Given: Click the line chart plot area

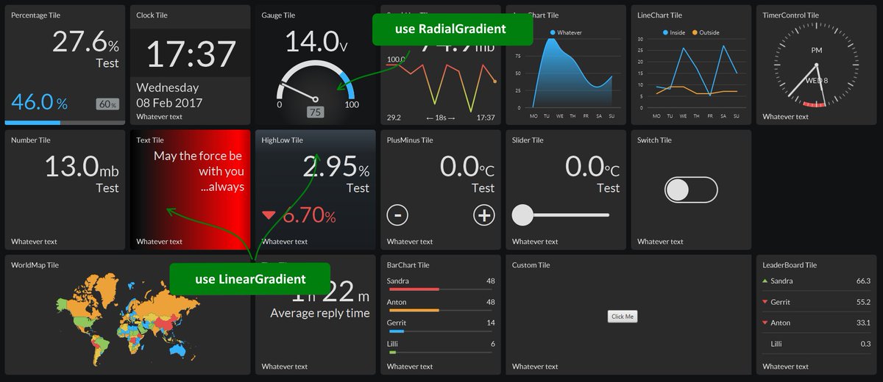Looking at the screenshot, I should pos(695,73).
